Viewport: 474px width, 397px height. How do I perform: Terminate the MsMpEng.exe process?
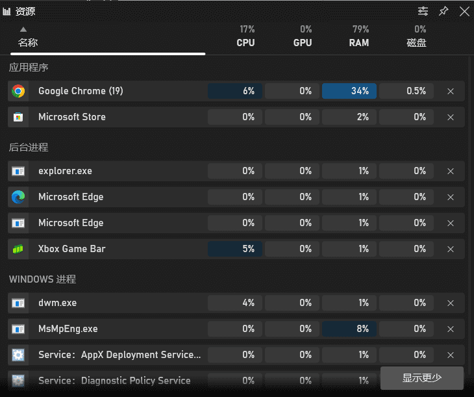click(x=451, y=329)
